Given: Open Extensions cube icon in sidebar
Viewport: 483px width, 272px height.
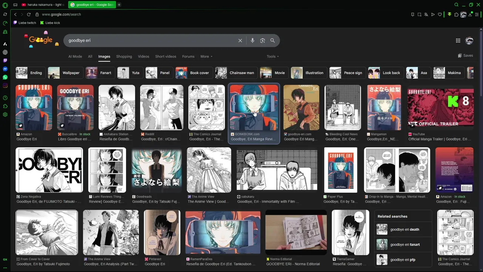Looking at the screenshot, I should point(5,106).
